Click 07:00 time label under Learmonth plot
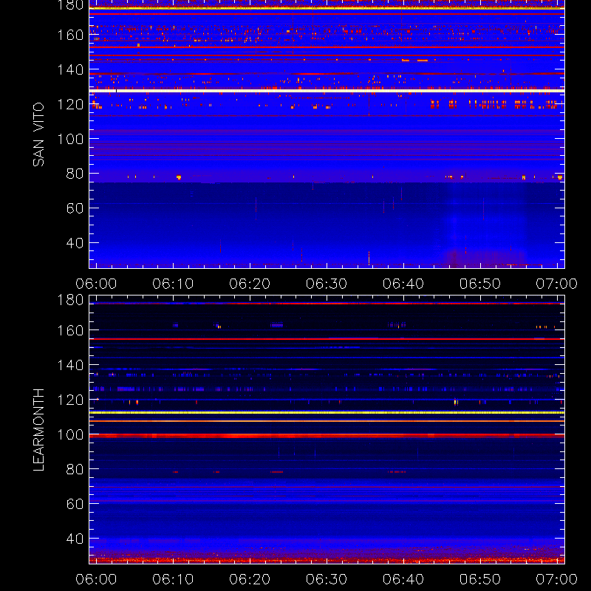The height and width of the screenshot is (591, 591). (x=557, y=579)
